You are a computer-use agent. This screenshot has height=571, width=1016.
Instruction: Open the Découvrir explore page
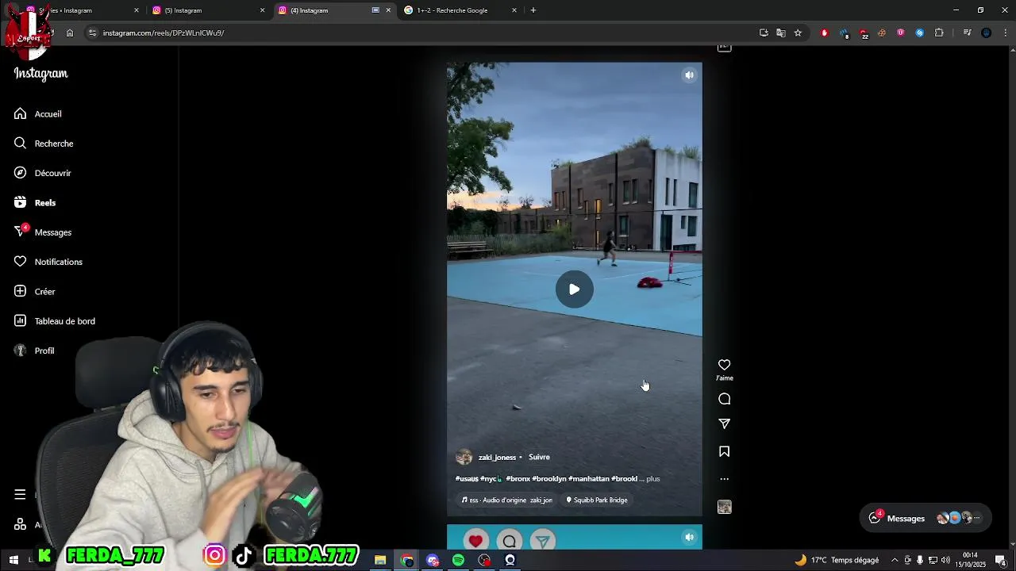point(42,173)
